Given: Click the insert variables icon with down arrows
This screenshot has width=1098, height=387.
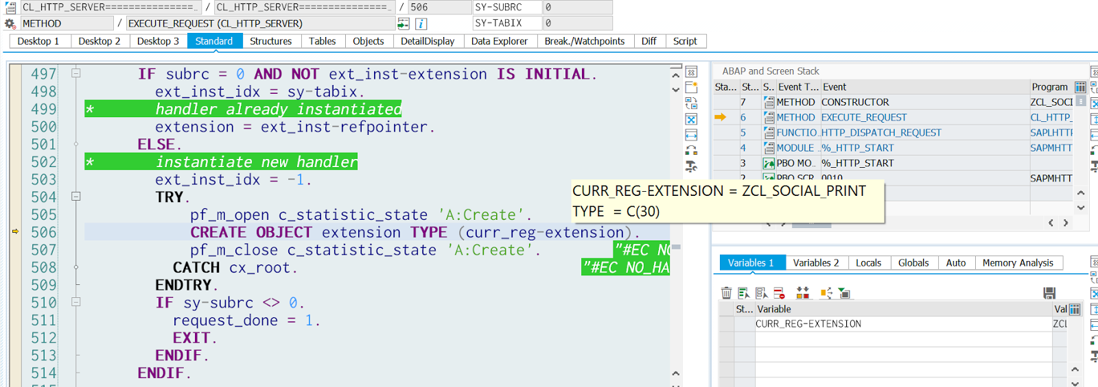Looking at the screenshot, I should (x=802, y=293).
